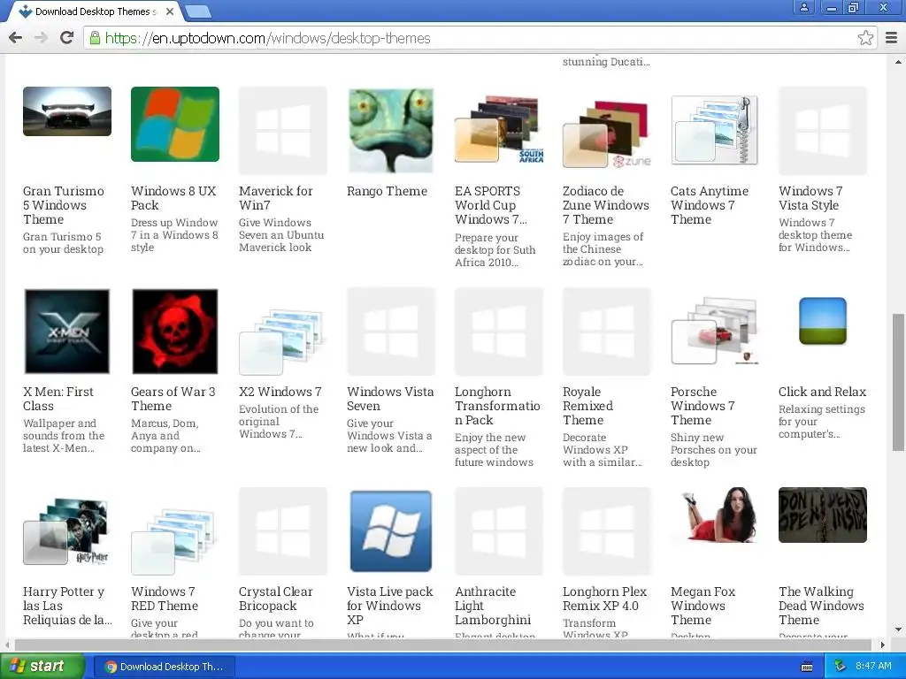
Task: Open the Gran Turismo 5 car thumbnail
Action: click(67, 111)
